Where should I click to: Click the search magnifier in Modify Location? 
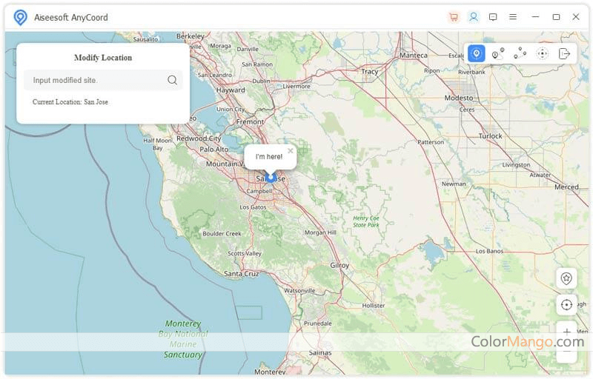click(x=172, y=80)
